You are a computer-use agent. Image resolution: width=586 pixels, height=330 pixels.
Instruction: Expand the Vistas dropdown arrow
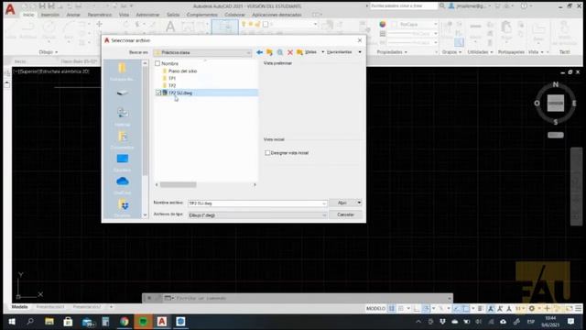pos(323,52)
